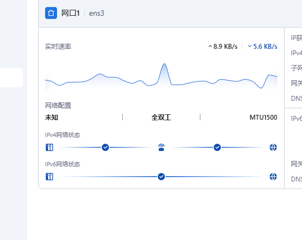Click the IPv4 router-to-internet status checkmark

coord(217,147)
